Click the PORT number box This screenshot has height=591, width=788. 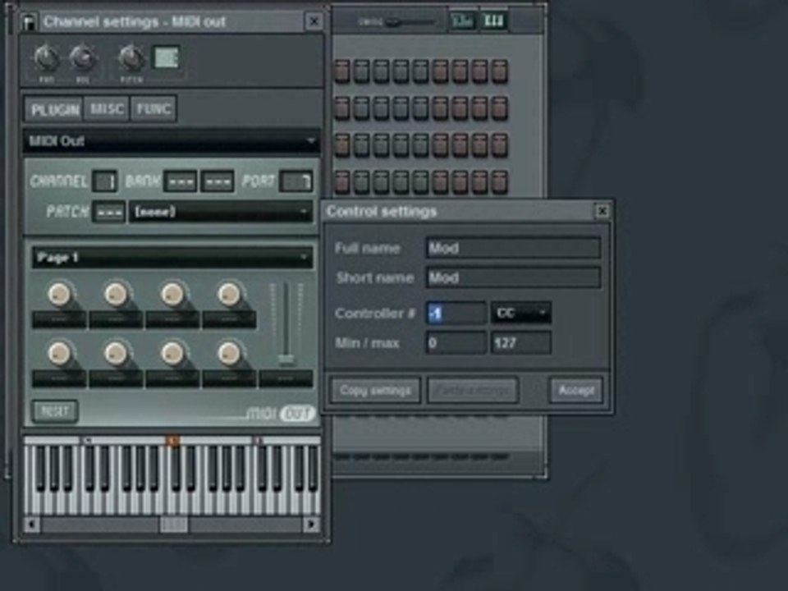[296, 181]
